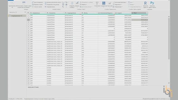
Task: Open filter dropdown of Бюджет column
Action: click(130, 13)
